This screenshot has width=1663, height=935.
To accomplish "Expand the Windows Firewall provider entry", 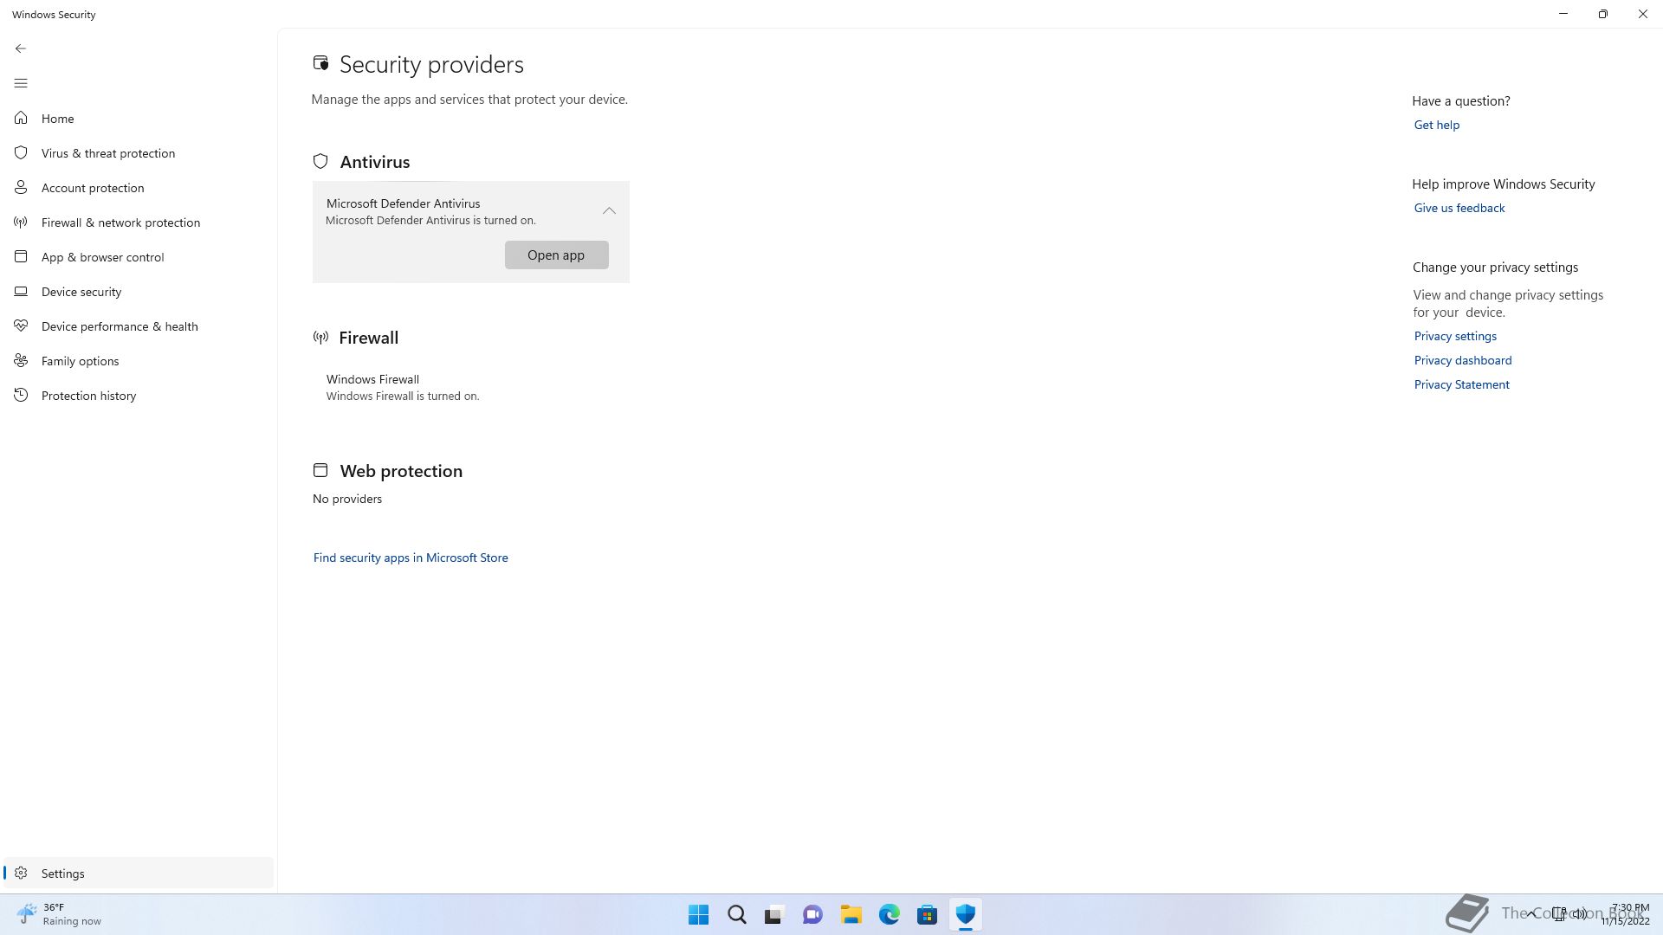I will point(470,387).
